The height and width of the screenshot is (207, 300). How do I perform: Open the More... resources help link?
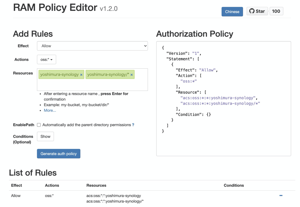click(x=50, y=110)
